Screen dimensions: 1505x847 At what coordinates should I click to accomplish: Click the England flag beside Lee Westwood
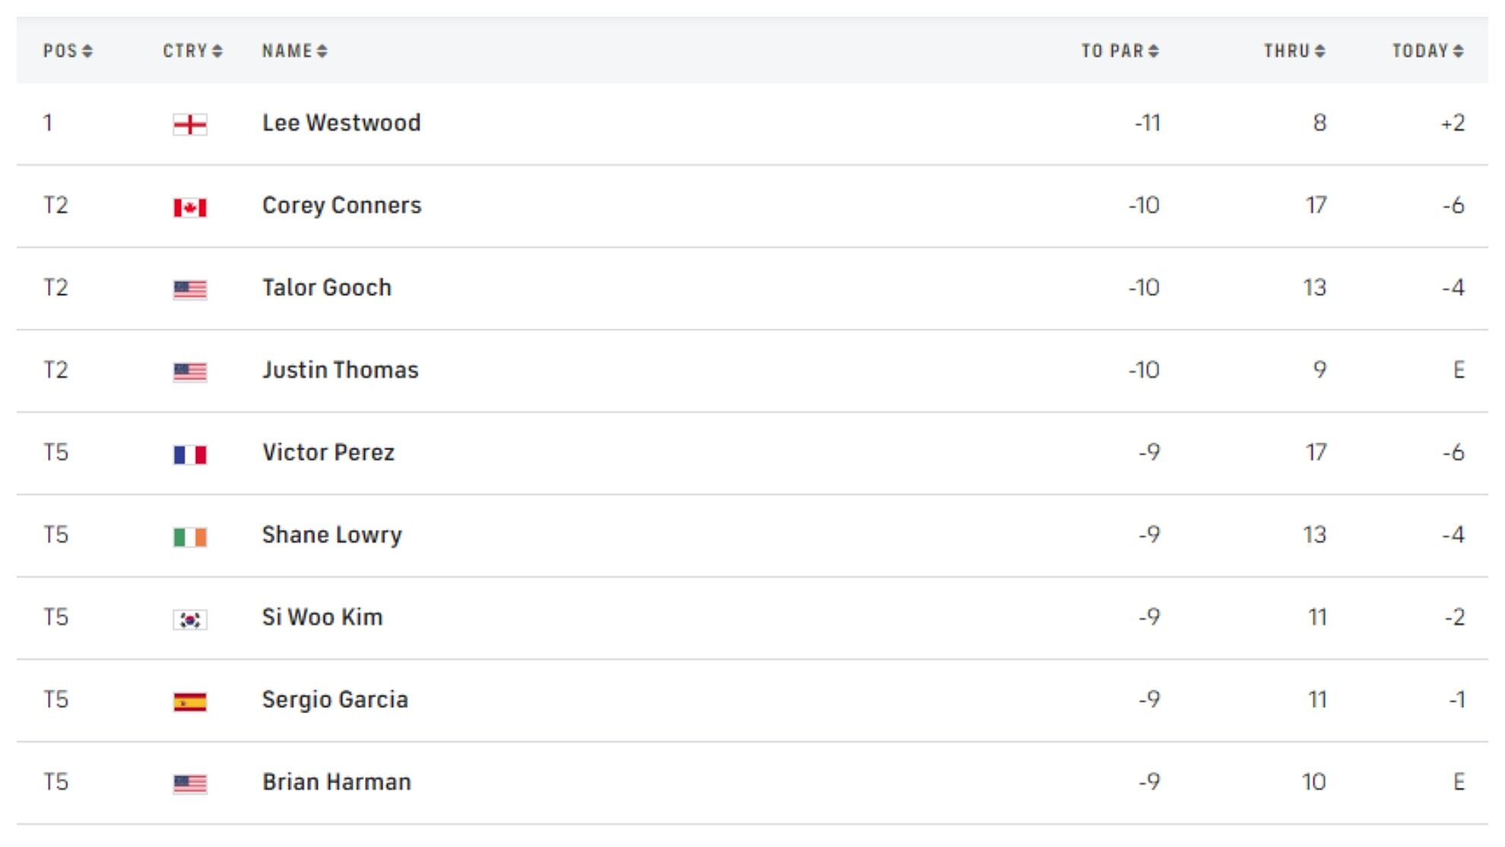[189, 124]
